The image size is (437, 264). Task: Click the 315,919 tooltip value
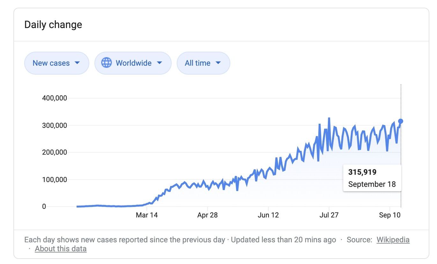(362, 172)
